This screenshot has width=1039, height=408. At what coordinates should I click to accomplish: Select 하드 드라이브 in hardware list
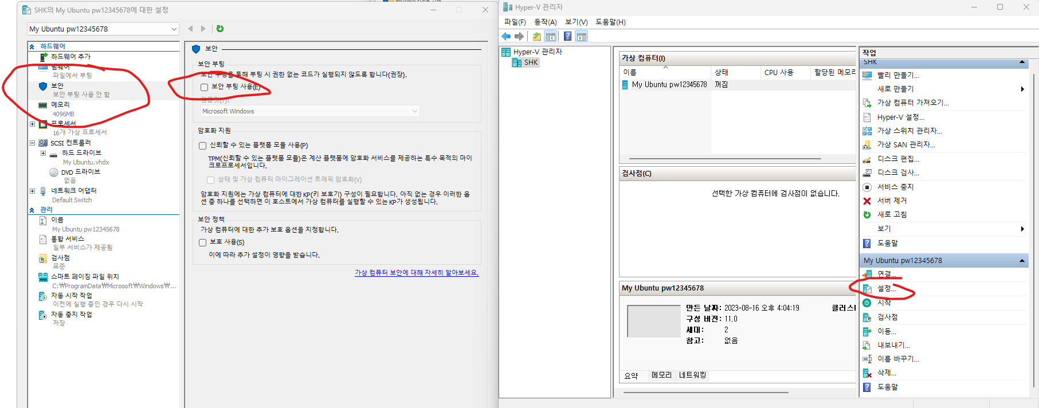(81, 153)
